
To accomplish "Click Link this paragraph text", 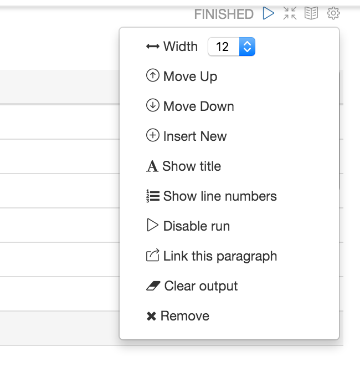I will 220,256.
